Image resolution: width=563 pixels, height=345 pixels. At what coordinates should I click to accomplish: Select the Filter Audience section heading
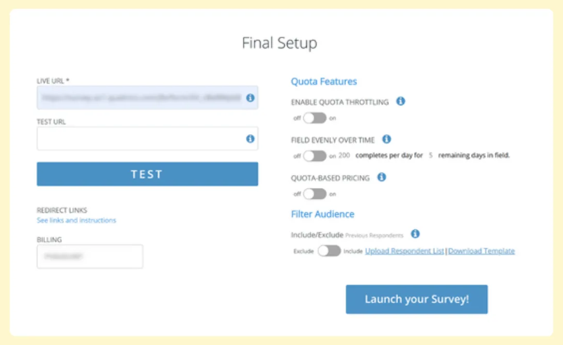tap(322, 214)
